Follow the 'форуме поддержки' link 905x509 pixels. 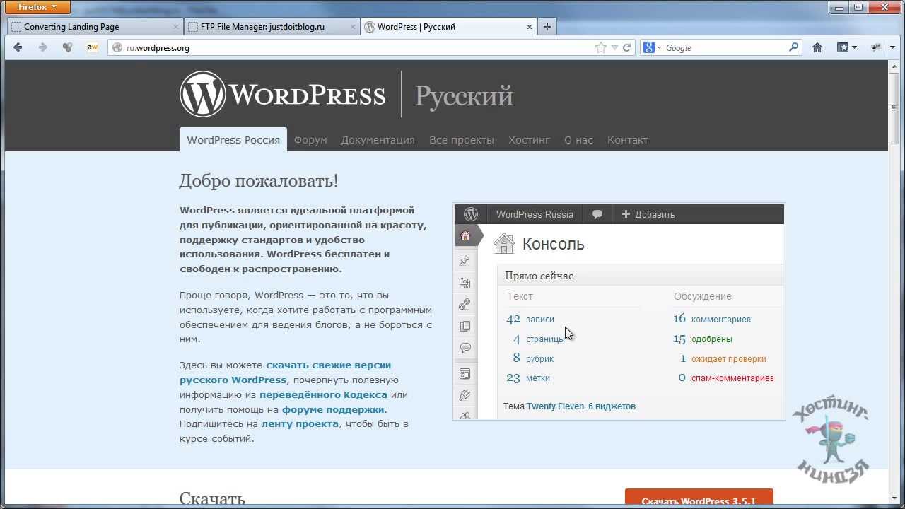pos(333,409)
